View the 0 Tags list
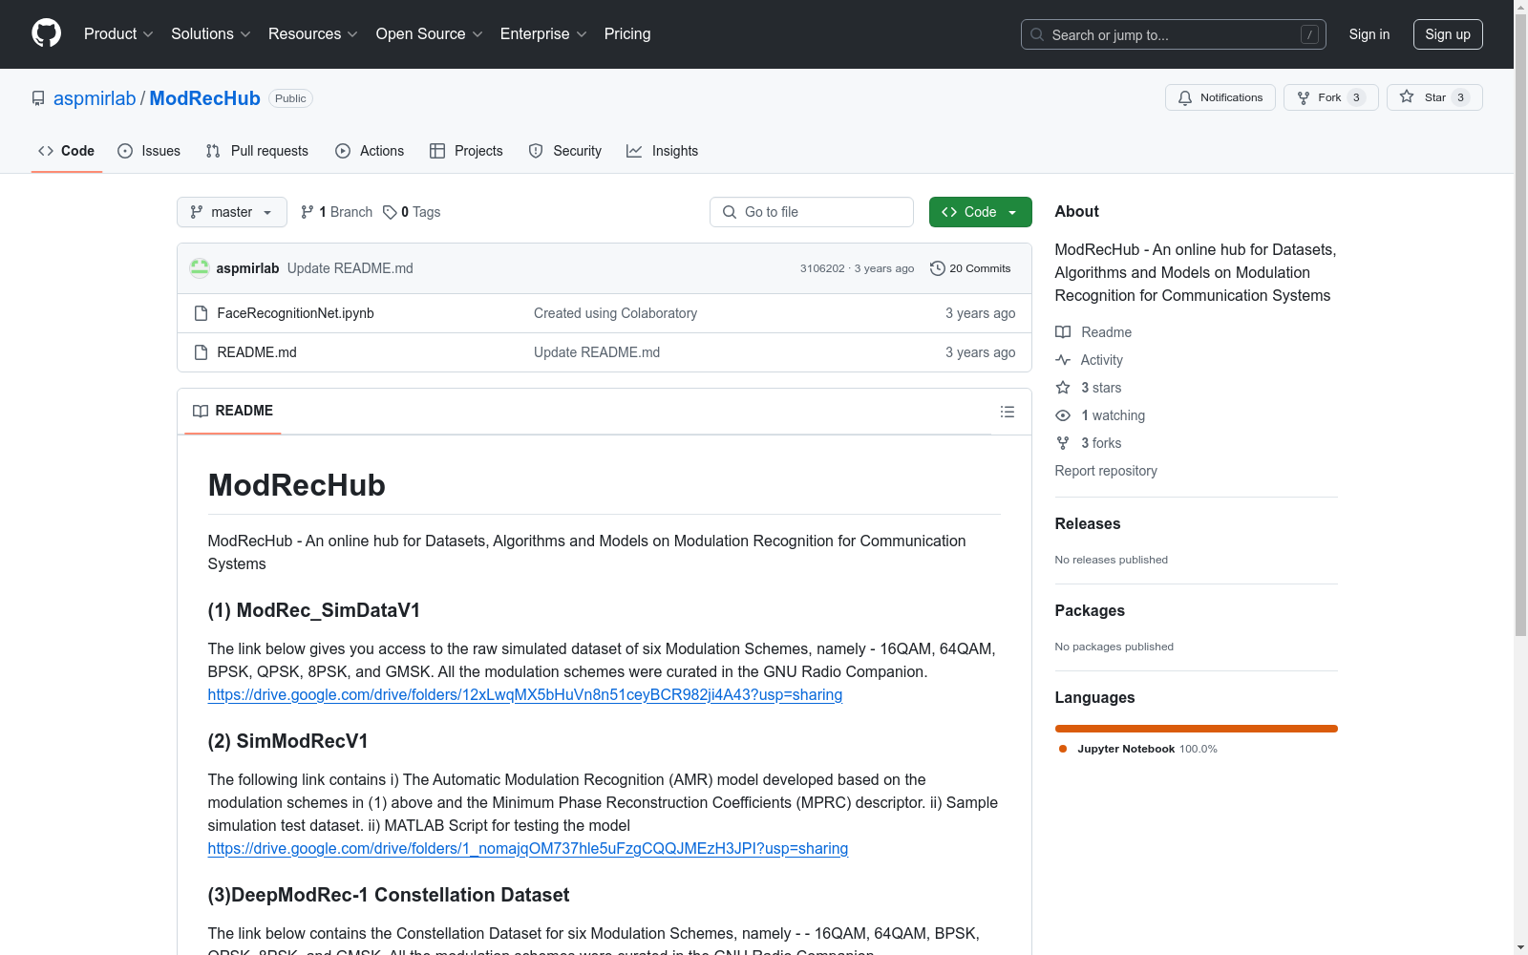The width and height of the screenshot is (1528, 955). 412,212
